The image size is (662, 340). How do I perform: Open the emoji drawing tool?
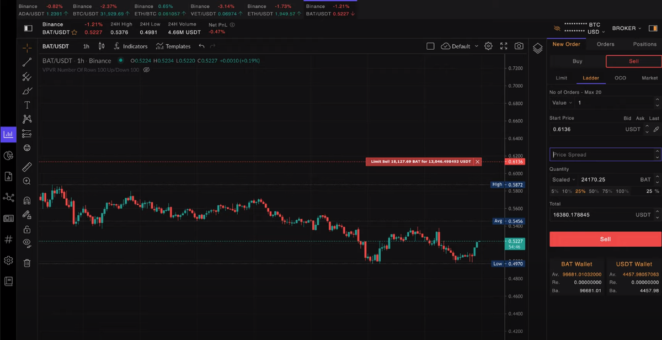pos(26,147)
